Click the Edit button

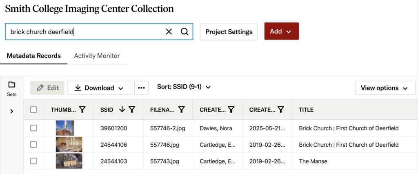pos(47,88)
